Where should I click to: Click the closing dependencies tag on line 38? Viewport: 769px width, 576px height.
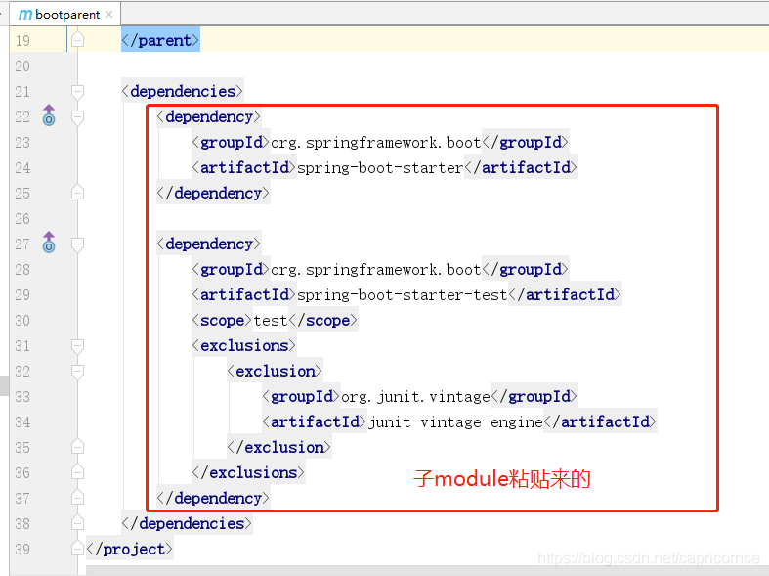coord(187,524)
